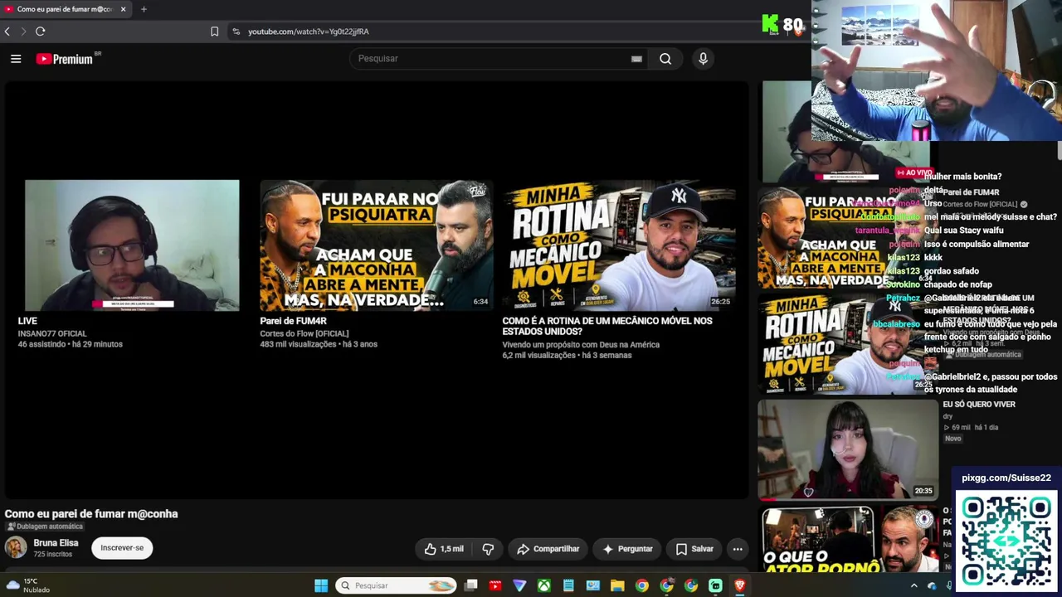Image resolution: width=1062 pixels, height=597 pixels.
Task: Open the Bruna Elisa channel name link
Action: (x=56, y=543)
